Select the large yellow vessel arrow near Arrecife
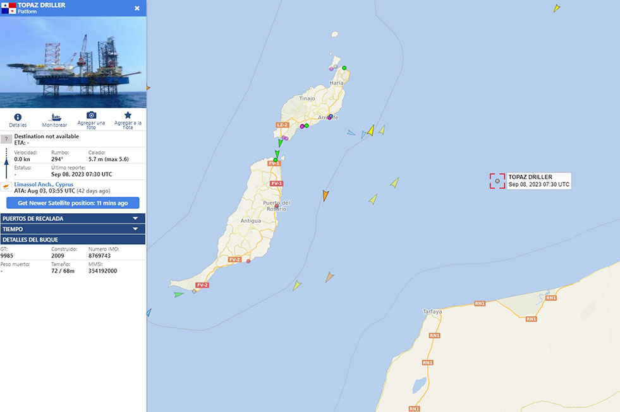The height and width of the screenshot is (412, 620). point(371,130)
